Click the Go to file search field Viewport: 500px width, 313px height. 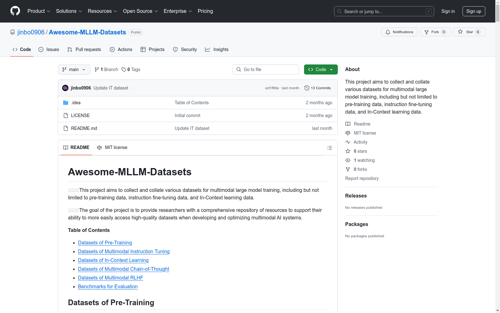coord(266,69)
